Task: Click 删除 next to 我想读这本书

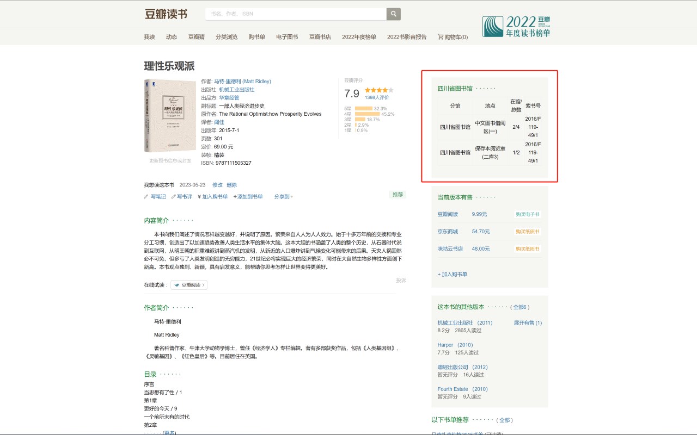Action: click(x=232, y=185)
